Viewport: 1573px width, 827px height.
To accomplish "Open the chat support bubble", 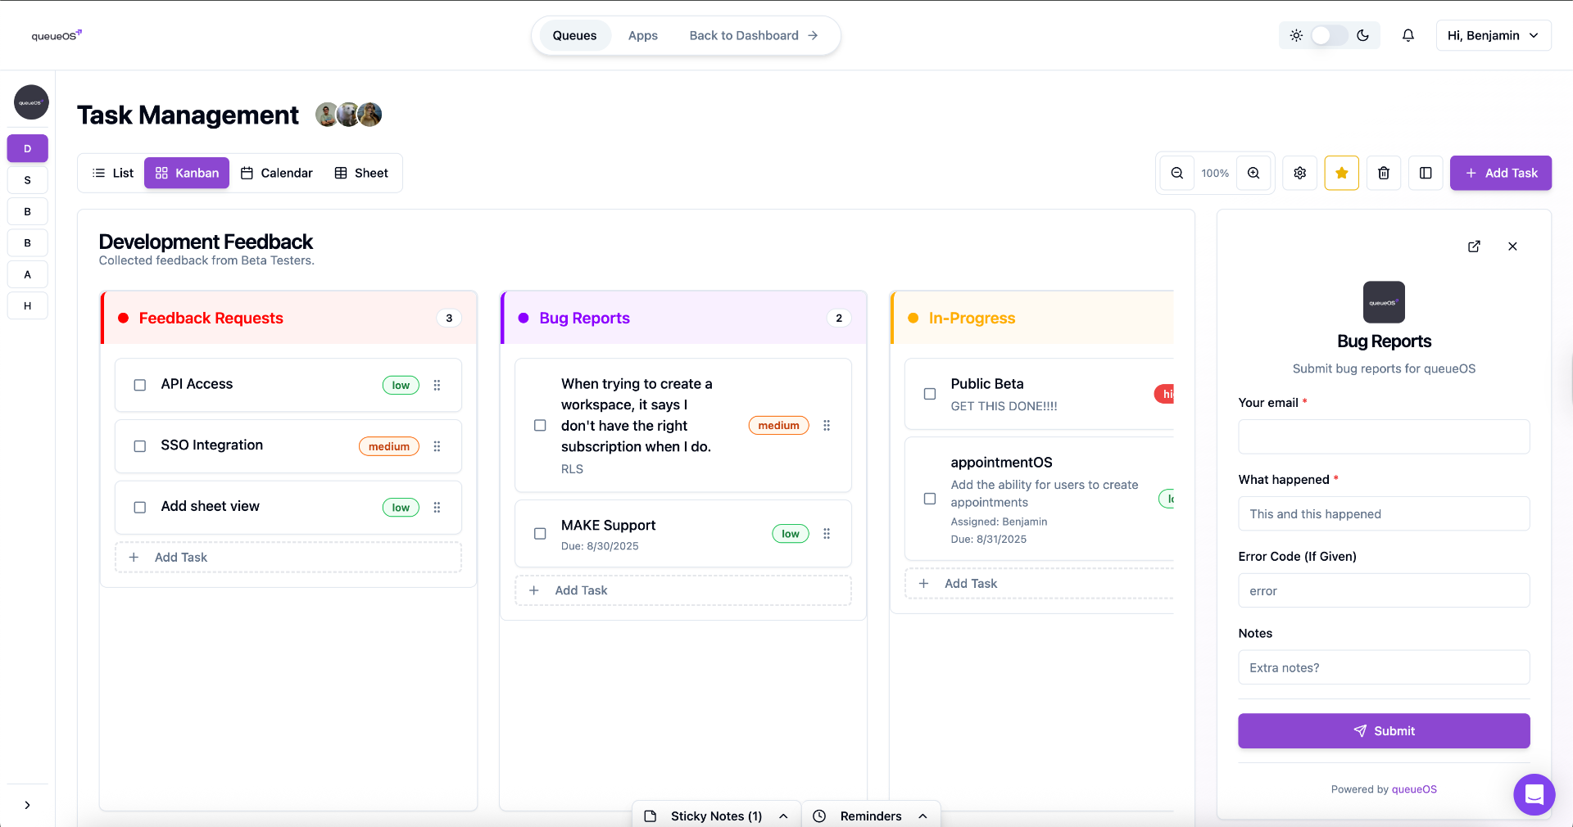I will tap(1534, 794).
